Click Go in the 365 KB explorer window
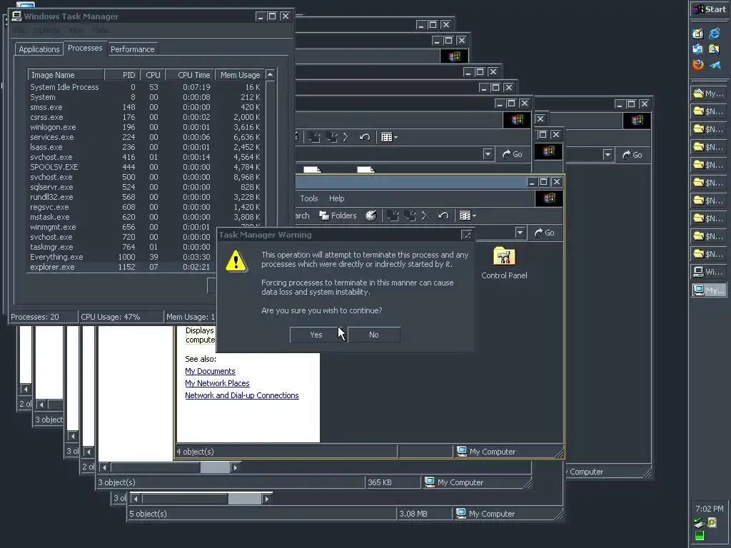Image resolution: width=731 pixels, height=548 pixels. (512, 154)
